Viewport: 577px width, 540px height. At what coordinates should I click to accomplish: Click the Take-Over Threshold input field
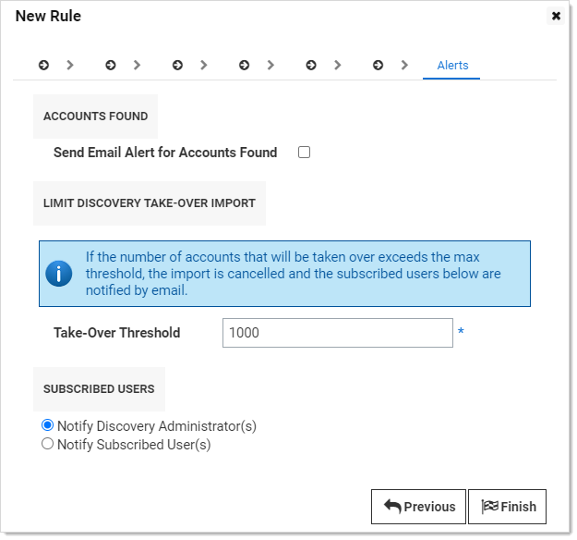338,333
